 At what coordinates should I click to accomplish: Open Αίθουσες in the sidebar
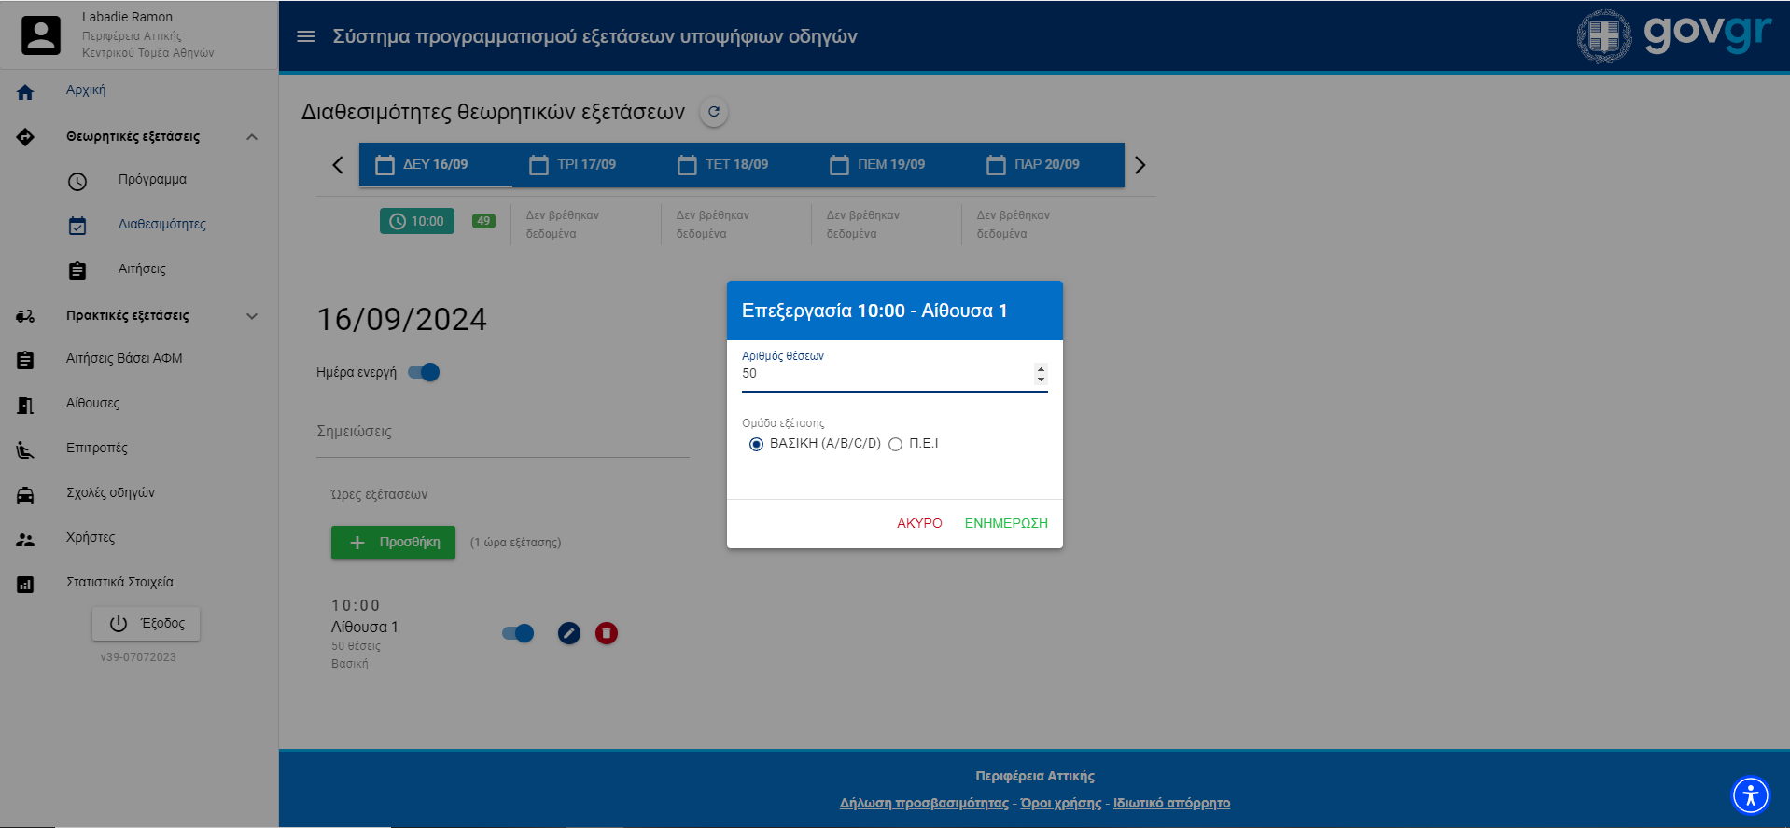tap(92, 403)
